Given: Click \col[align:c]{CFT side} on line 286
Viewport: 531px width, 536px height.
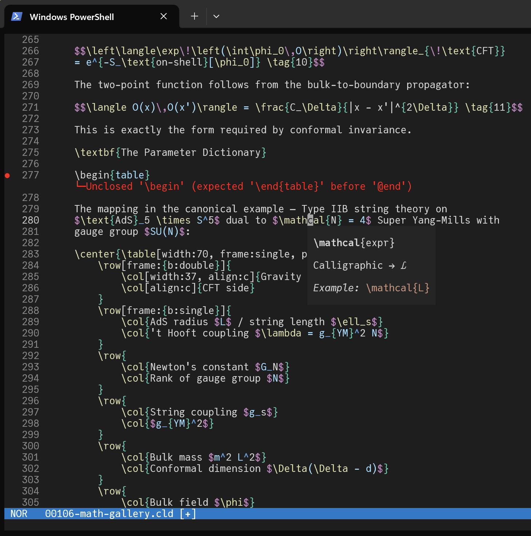Looking at the screenshot, I should point(188,288).
